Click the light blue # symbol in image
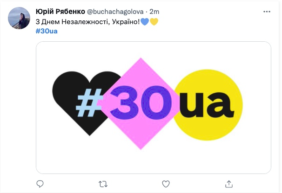The image size is (282, 193). point(87,103)
